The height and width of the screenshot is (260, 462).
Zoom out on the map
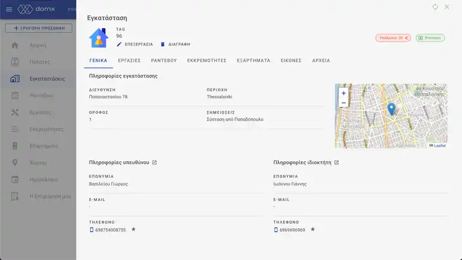pos(344,103)
